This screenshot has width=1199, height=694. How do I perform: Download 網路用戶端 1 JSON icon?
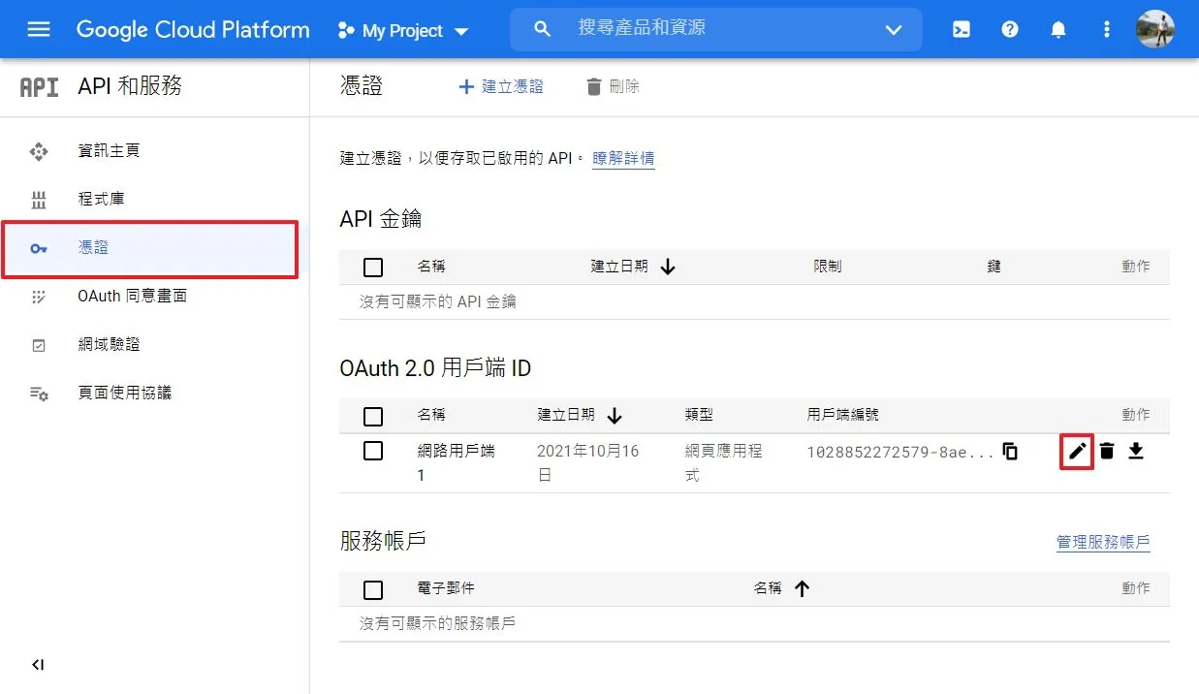1136,451
